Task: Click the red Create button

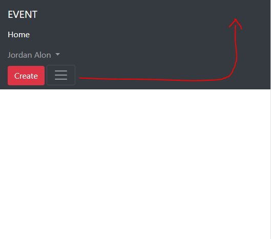Action: [x=26, y=76]
